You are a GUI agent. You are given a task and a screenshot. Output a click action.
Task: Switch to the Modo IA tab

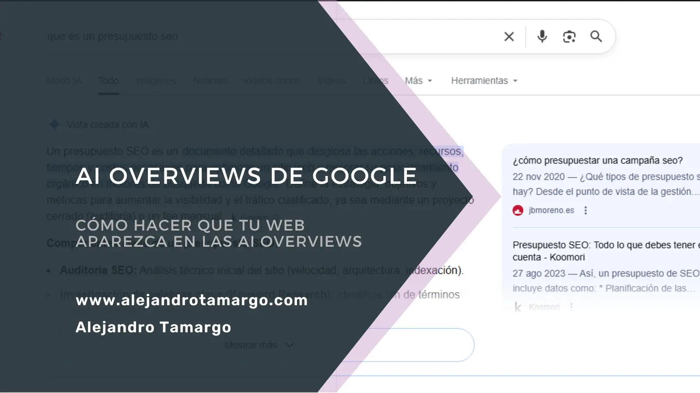click(x=64, y=81)
